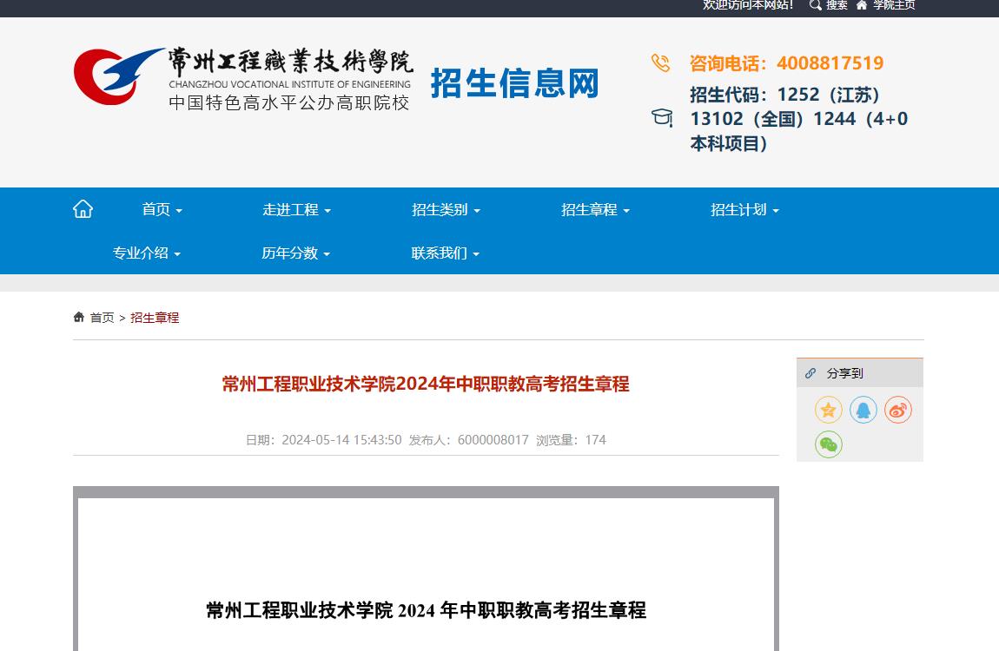Go to 学院主页 from the top bar

coord(894,5)
